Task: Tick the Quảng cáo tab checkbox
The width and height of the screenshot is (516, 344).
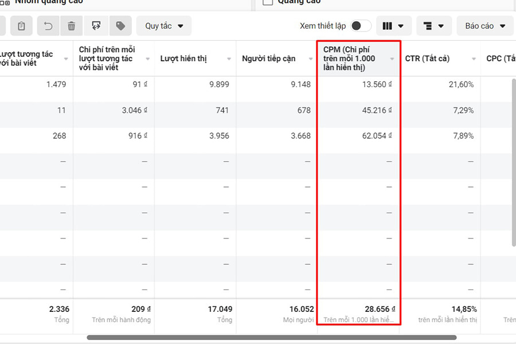Action: [x=267, y=2]
